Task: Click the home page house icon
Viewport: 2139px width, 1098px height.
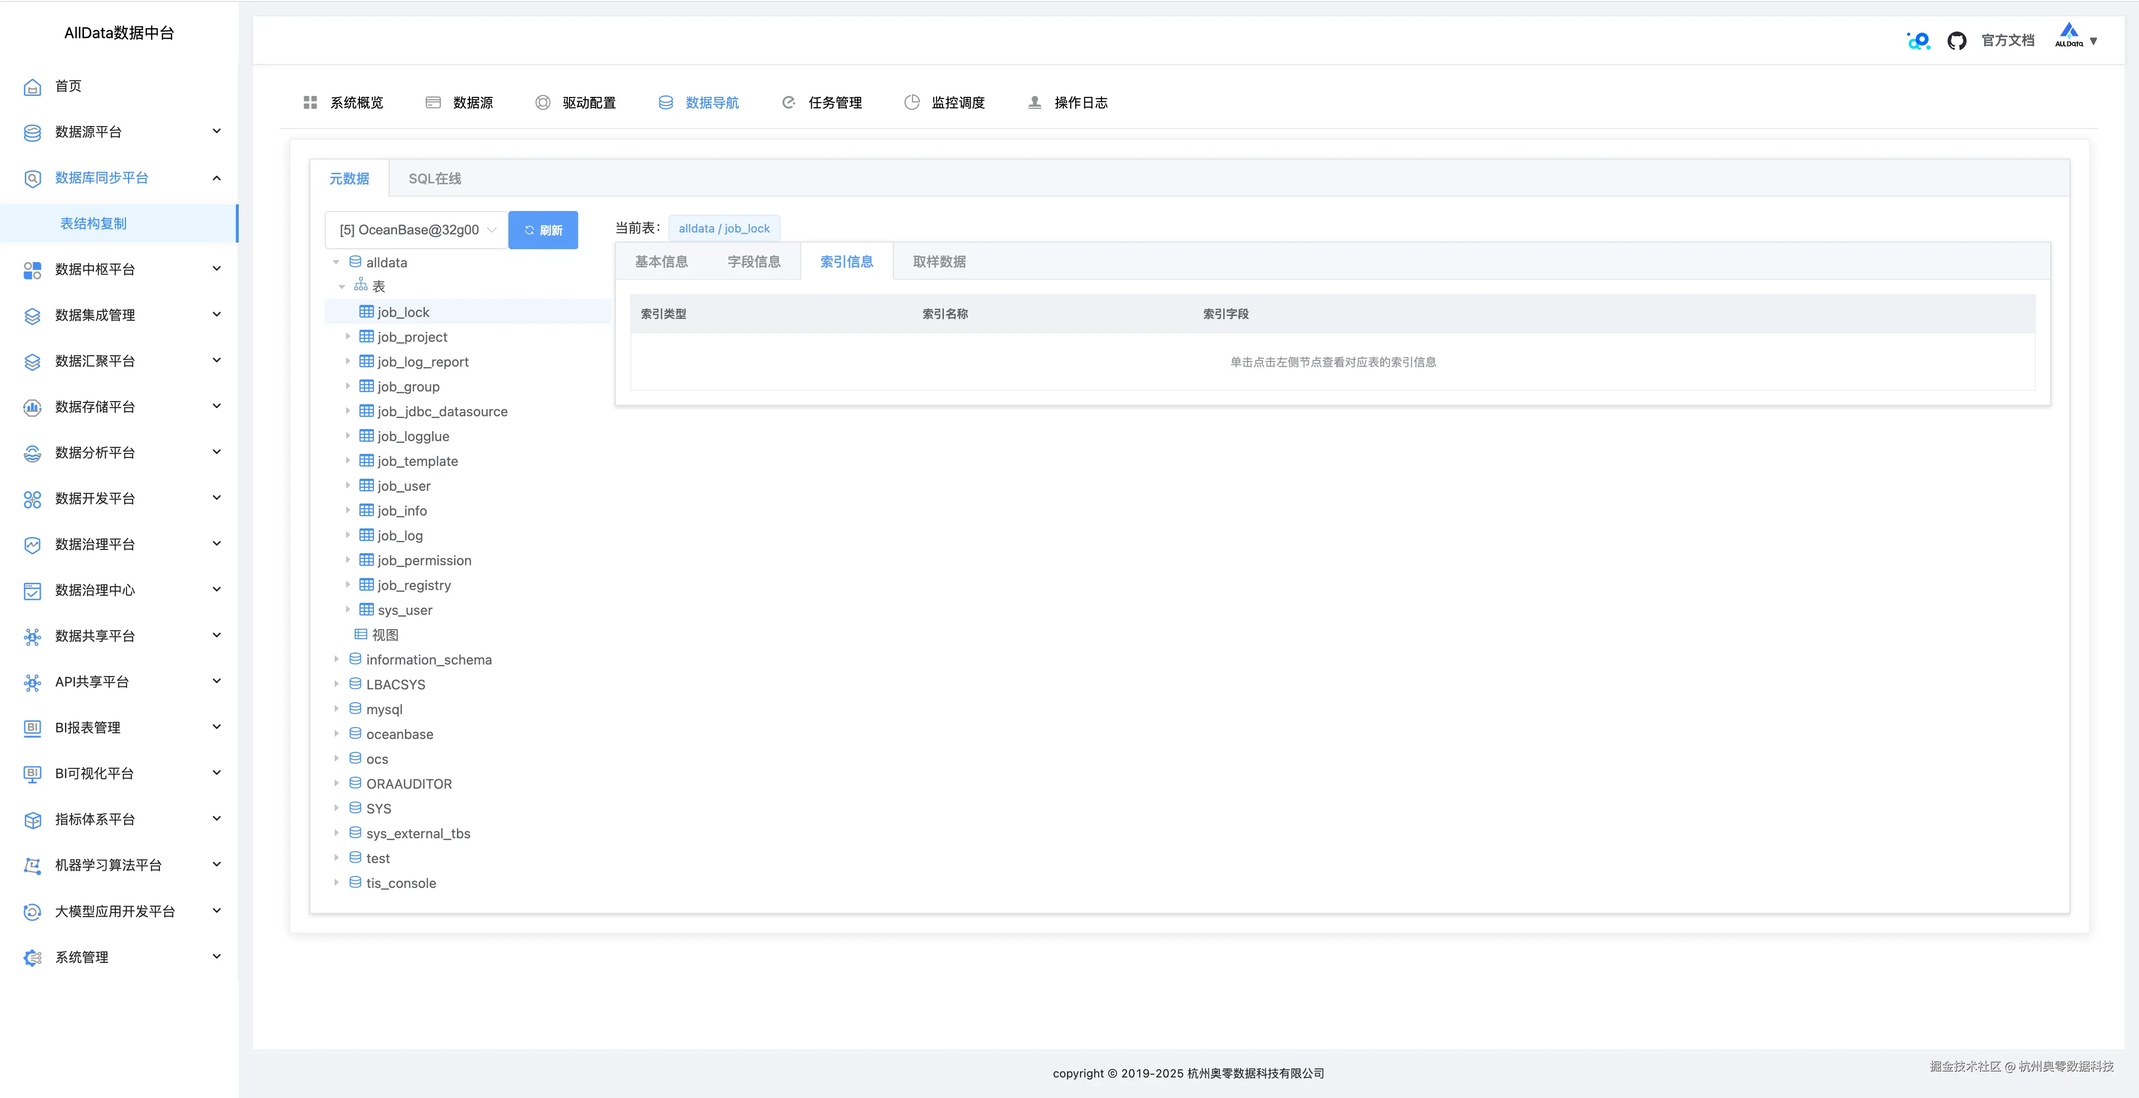Action: (x=32, y=86)
